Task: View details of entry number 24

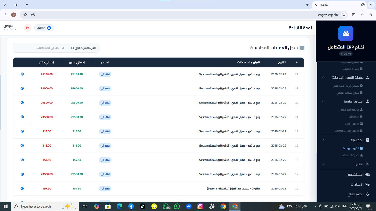Action: pyautogui.click(x=22, y=74)
